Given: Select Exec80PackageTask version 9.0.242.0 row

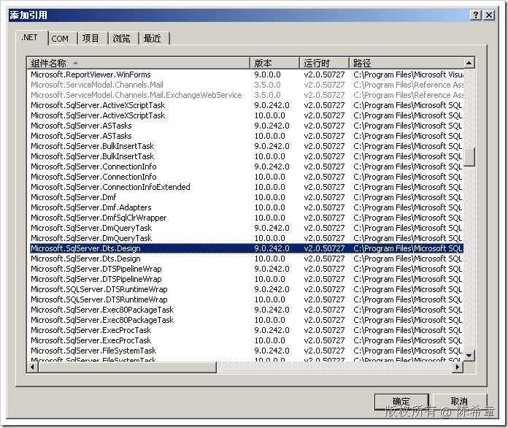Looking at the screenshot, I should (246, 310).
